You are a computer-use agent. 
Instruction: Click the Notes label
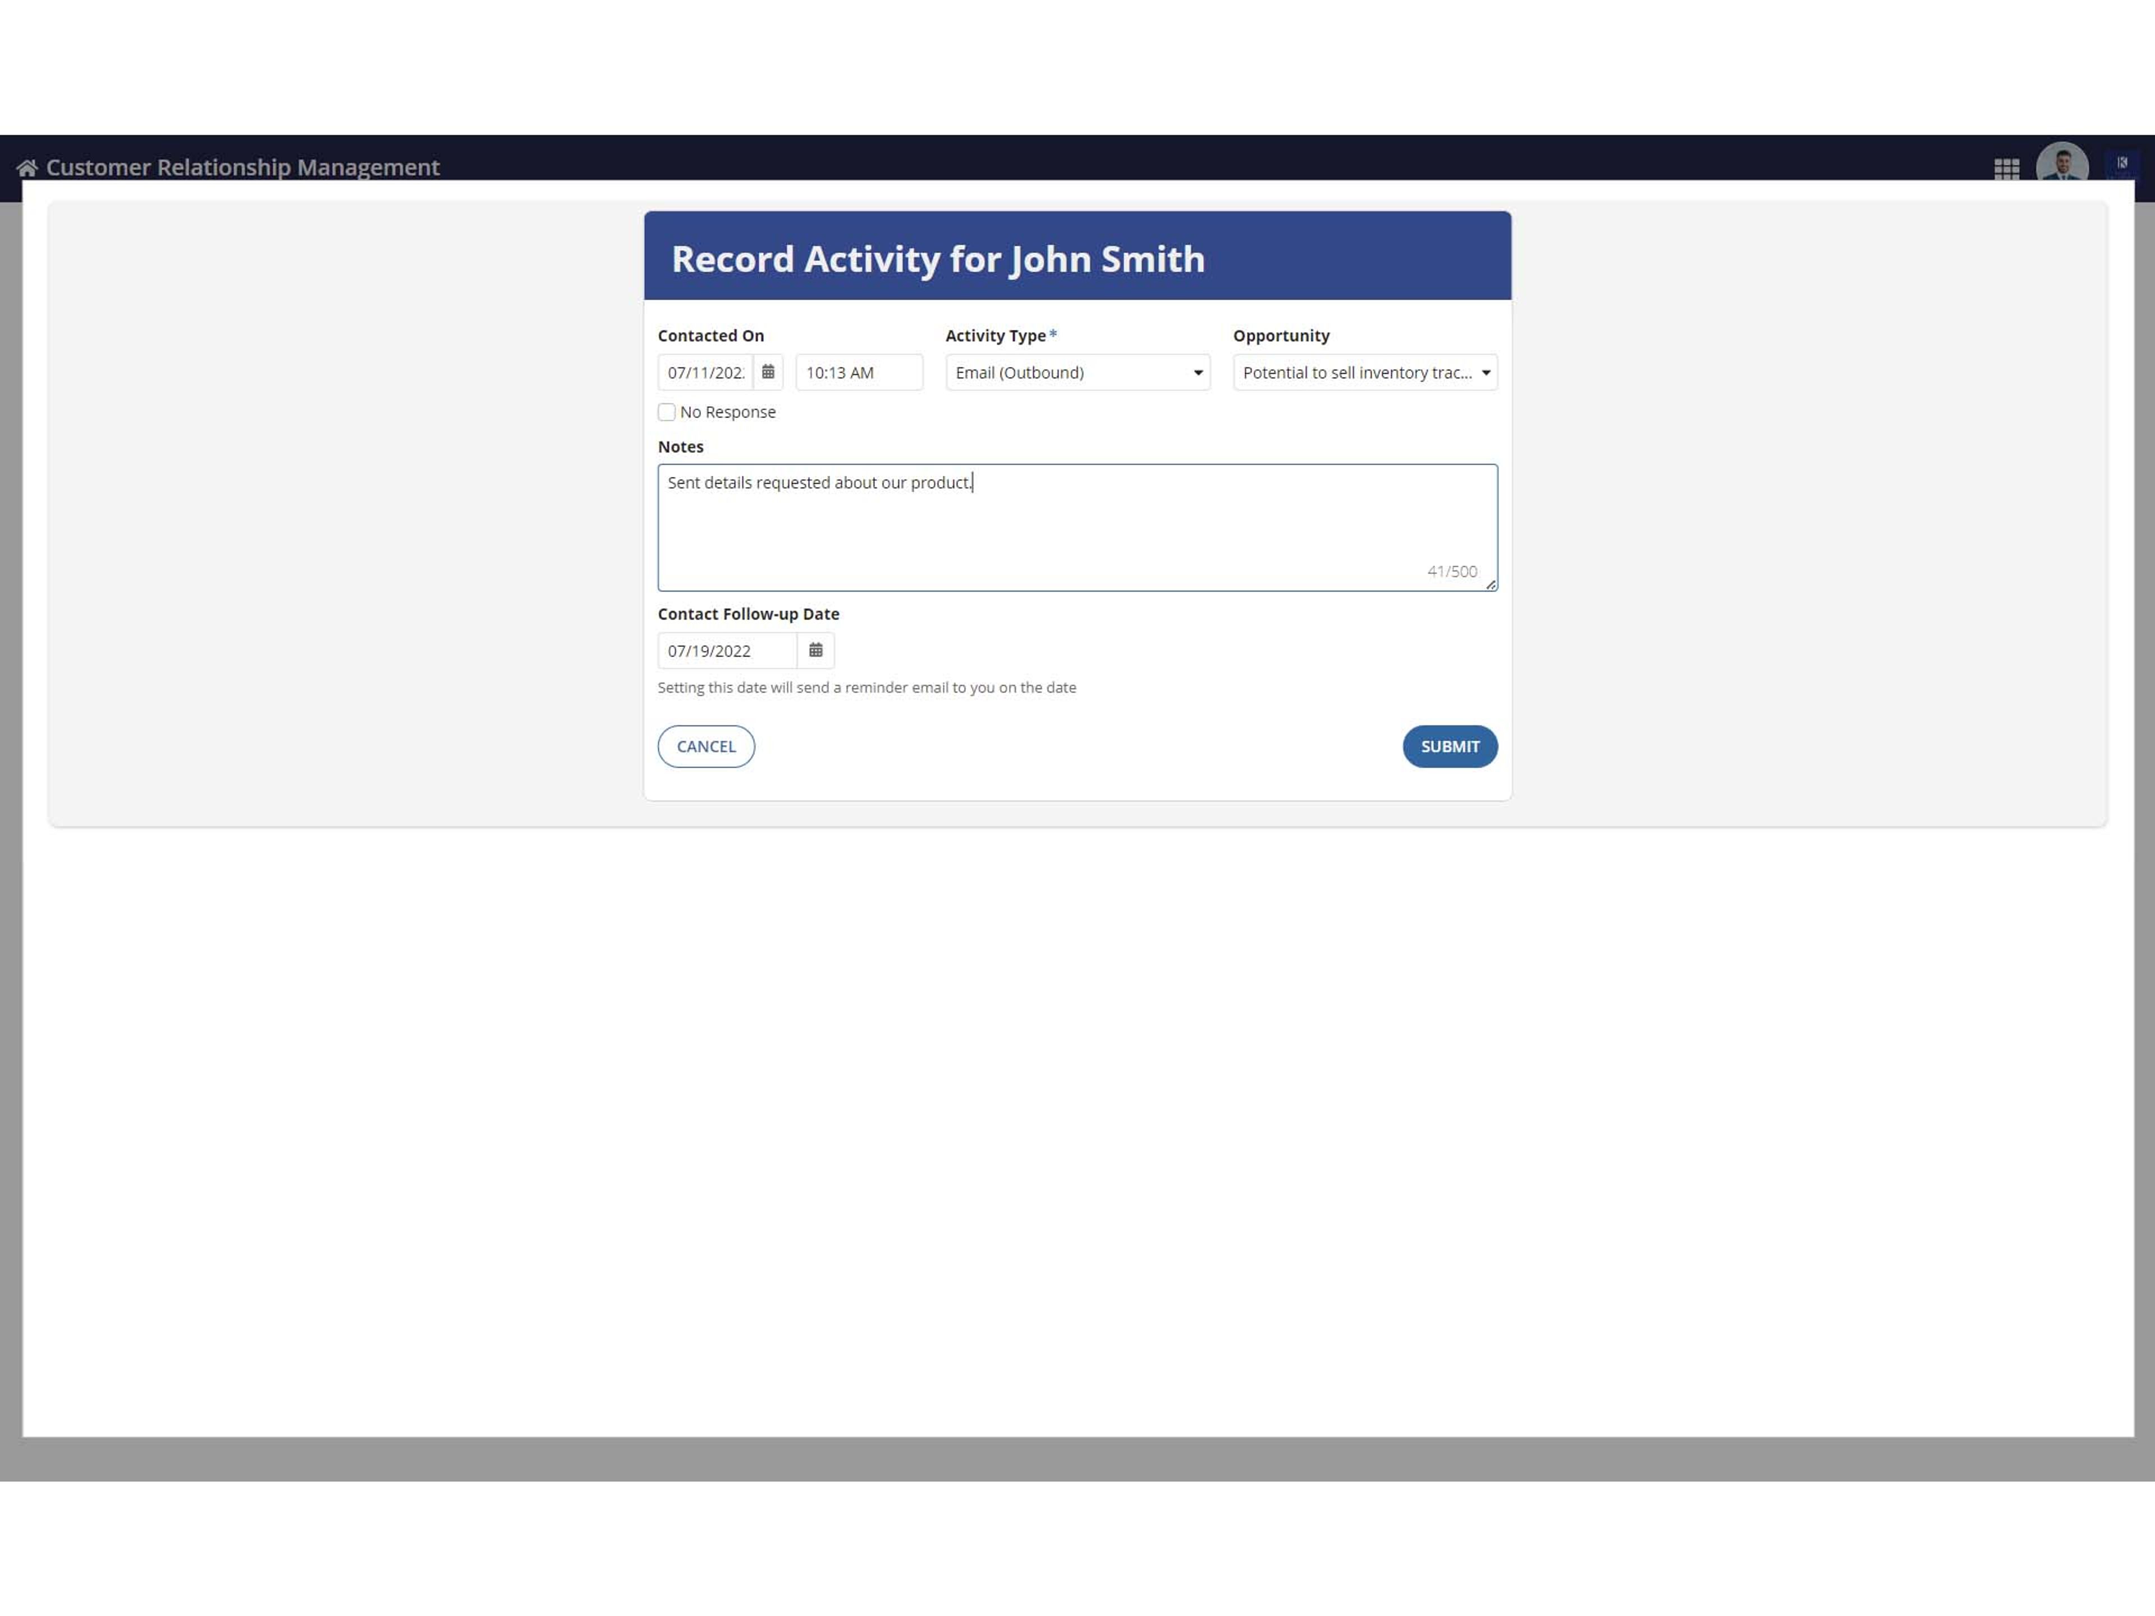click(x=680, y=446)
